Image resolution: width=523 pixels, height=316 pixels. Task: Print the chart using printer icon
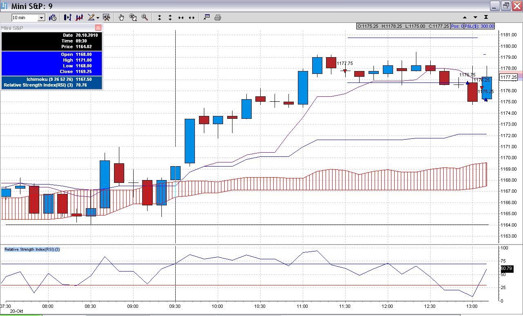pyautogui.click(x=218, y=18)
